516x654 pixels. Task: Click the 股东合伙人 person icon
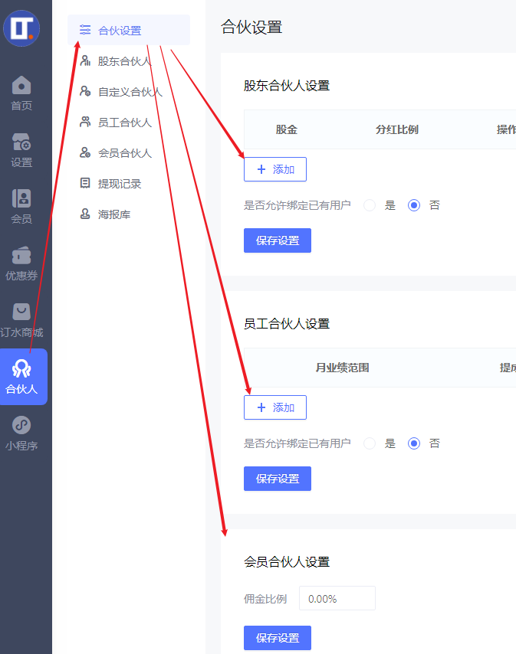(x=85, y=61)
